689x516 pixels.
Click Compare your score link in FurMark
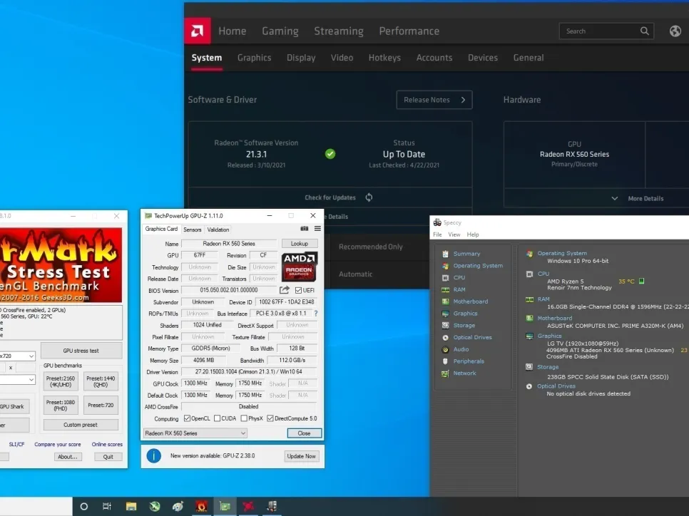pyautogui.click(x=58, y=445)
